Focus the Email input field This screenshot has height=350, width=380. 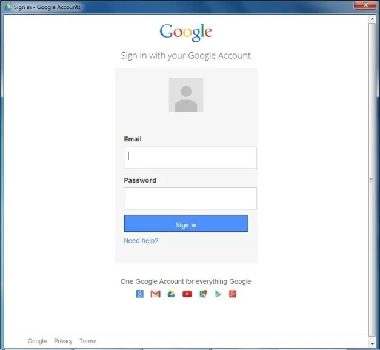(x=190, y=158)
